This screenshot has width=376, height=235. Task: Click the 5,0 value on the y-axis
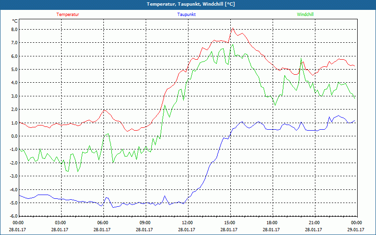[14, 70]
